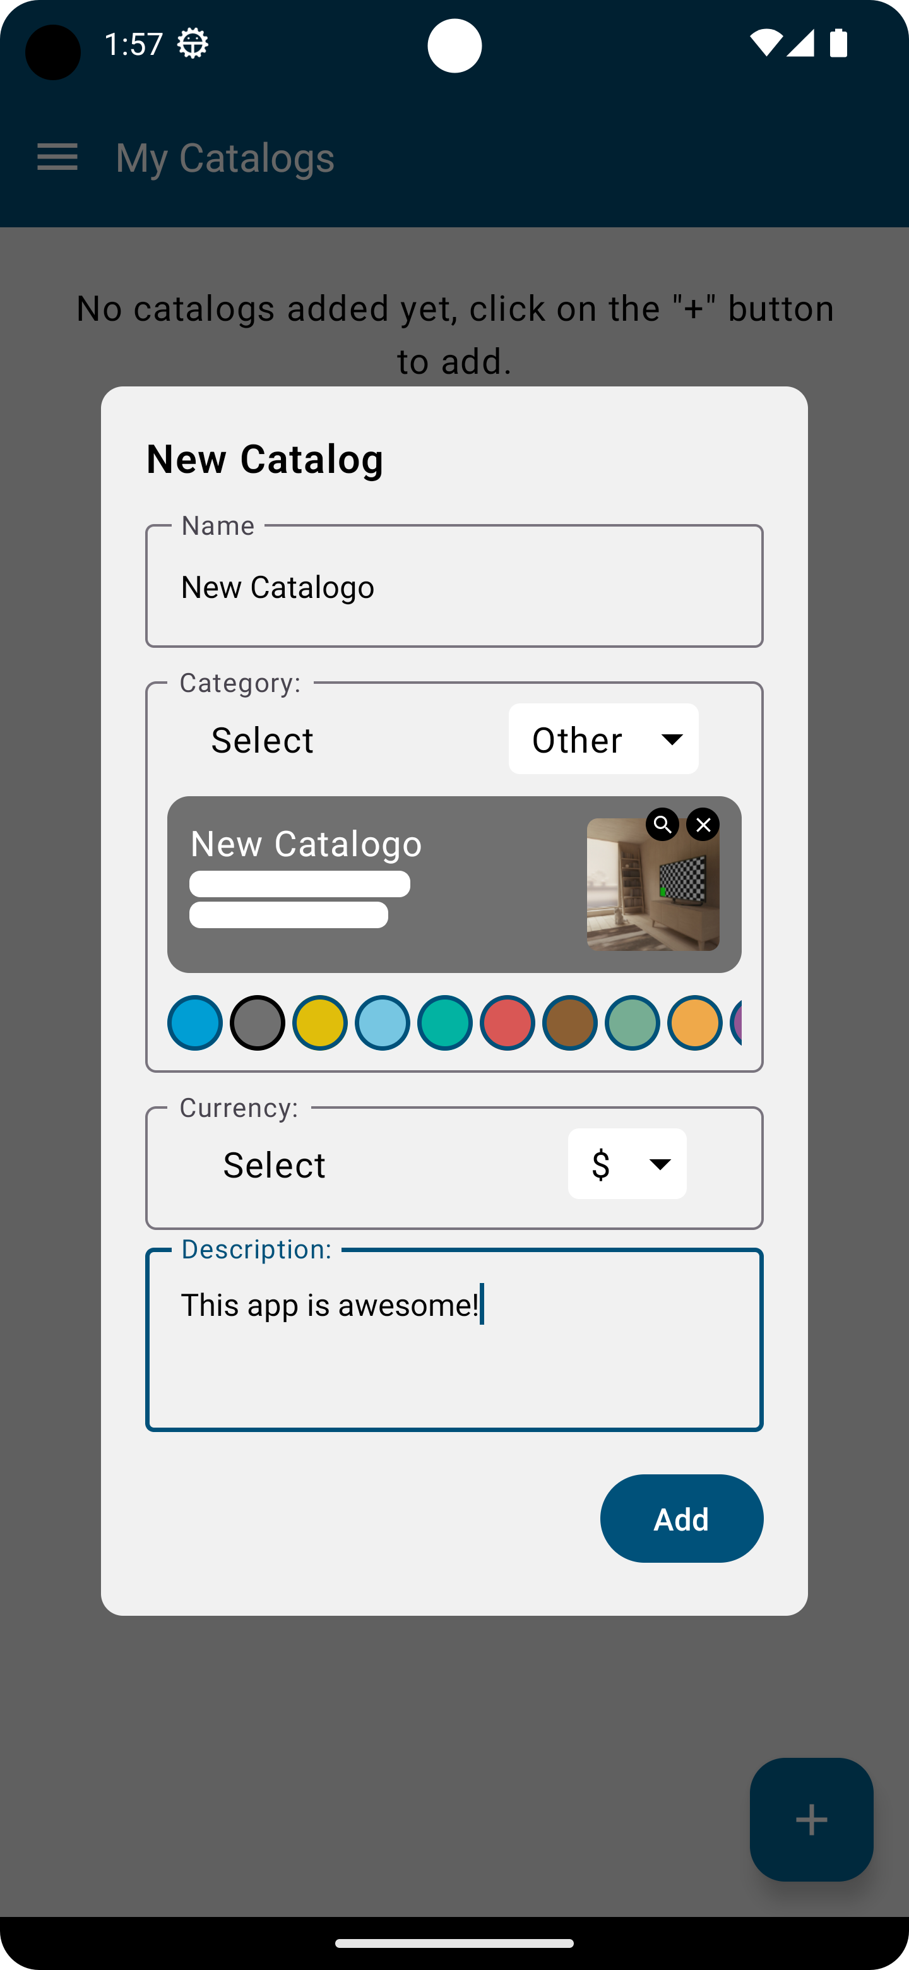The width and height of the screenshot is (909, 1970).
Task: Select the brown color swatch
Action: click(x=569, y=1022)
